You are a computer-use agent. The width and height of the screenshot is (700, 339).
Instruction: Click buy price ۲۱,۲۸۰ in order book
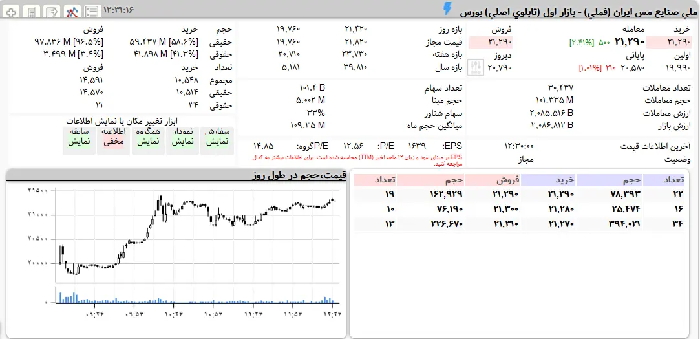tap(560, 208)
